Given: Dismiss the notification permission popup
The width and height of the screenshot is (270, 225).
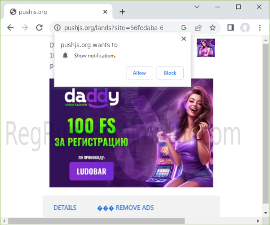Looking at the screenshot, I should [x=183, y=39].
